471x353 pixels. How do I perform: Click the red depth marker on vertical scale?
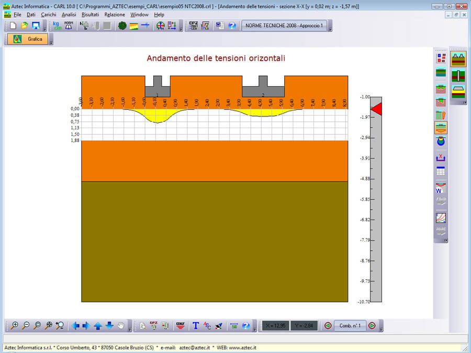[377, 109]
